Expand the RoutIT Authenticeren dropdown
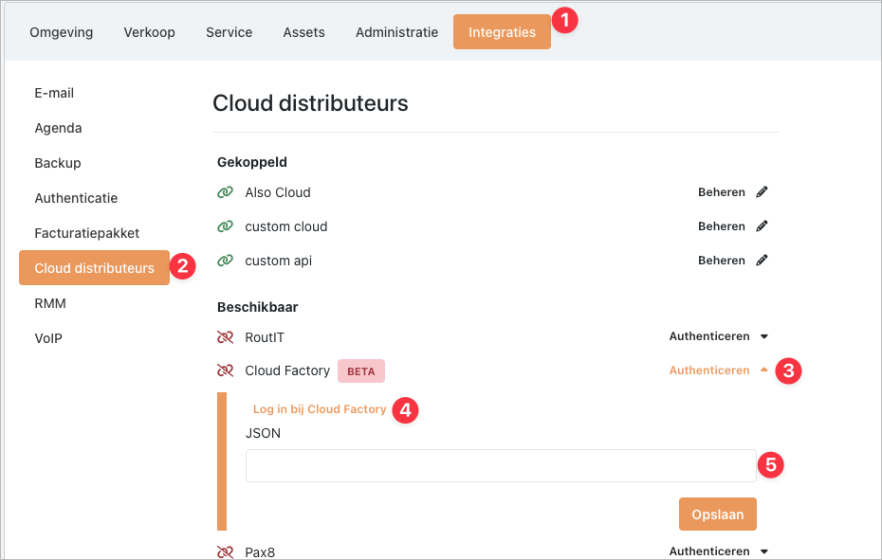The height and width of the screenshot is (560, 882). pos(718,336)
